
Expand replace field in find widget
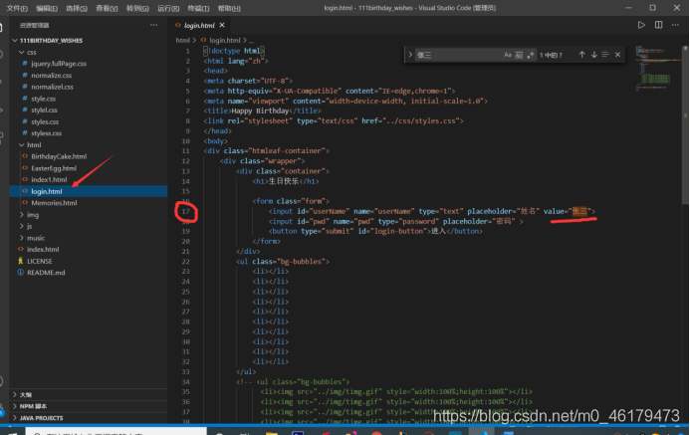point(410,55)
